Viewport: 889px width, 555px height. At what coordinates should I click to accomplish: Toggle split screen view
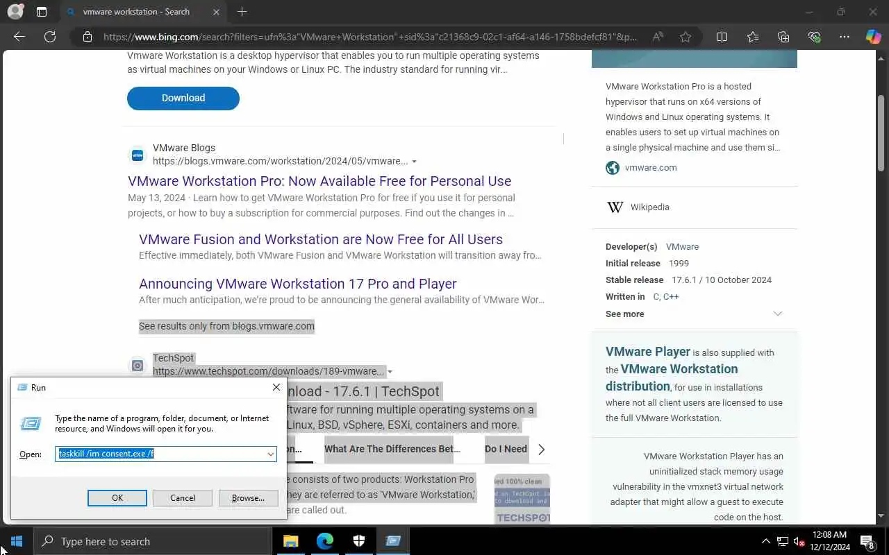coord(722,37)
